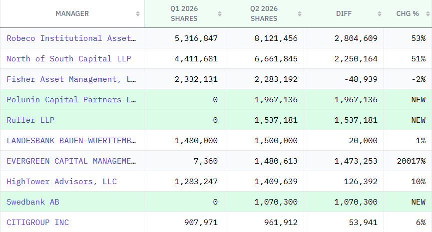Select Robeco Q2 shares value 8,121,456
Image resolution: width=432 pixels, height=232 pixels.
point(276,38)
